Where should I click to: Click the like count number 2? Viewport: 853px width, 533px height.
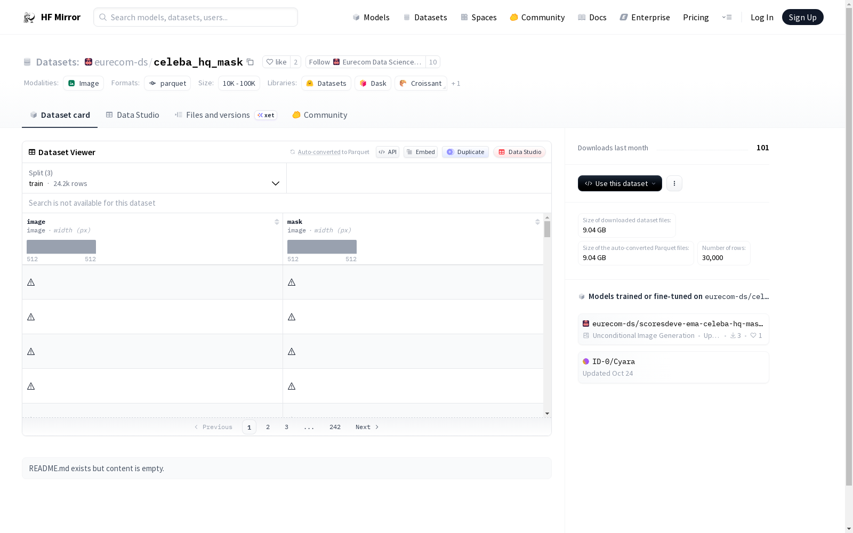(296, 62)
